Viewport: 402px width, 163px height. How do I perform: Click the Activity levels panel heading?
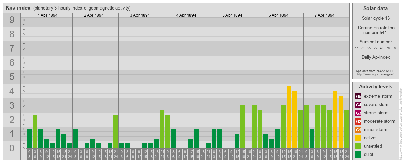pos(376,87)
